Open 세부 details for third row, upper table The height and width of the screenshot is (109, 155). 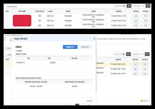tap(136, 25)
